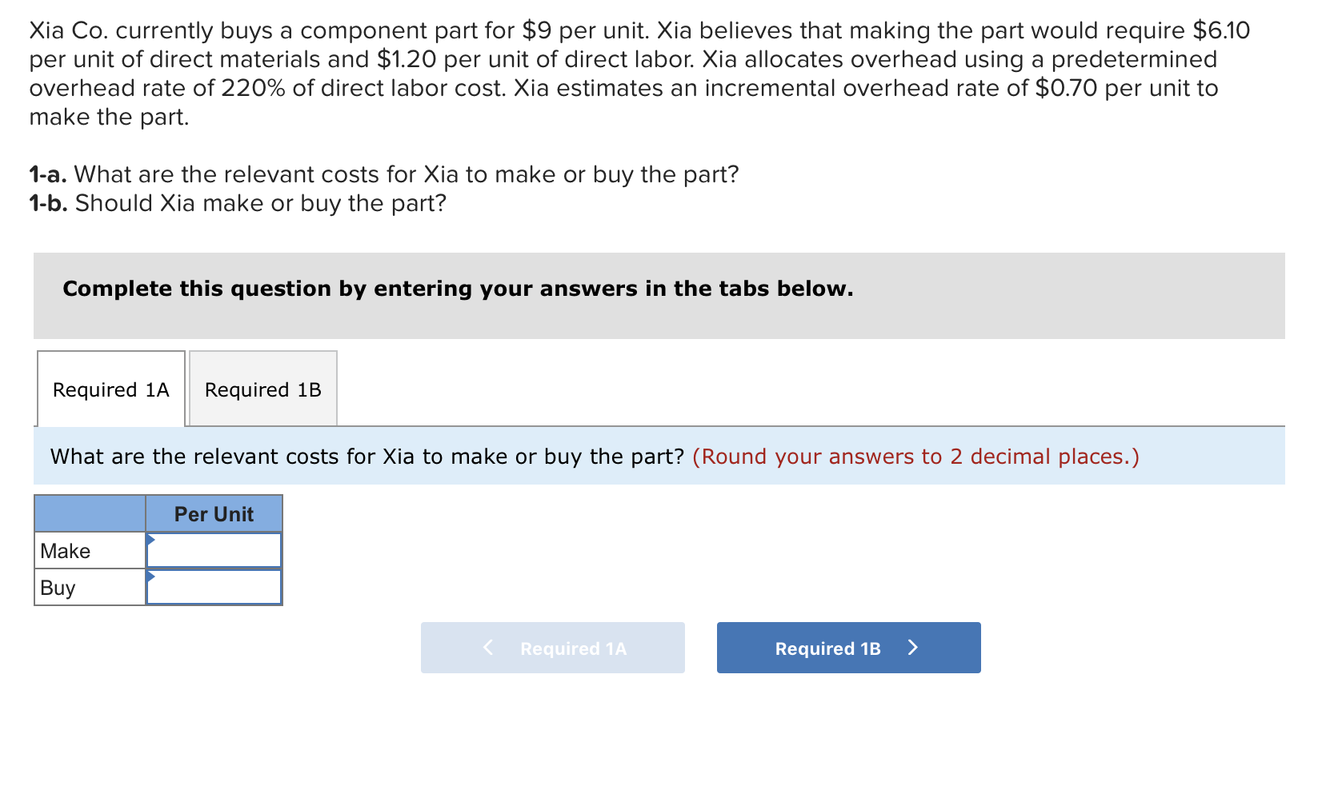Click the question 1-b text

point(236,203)
